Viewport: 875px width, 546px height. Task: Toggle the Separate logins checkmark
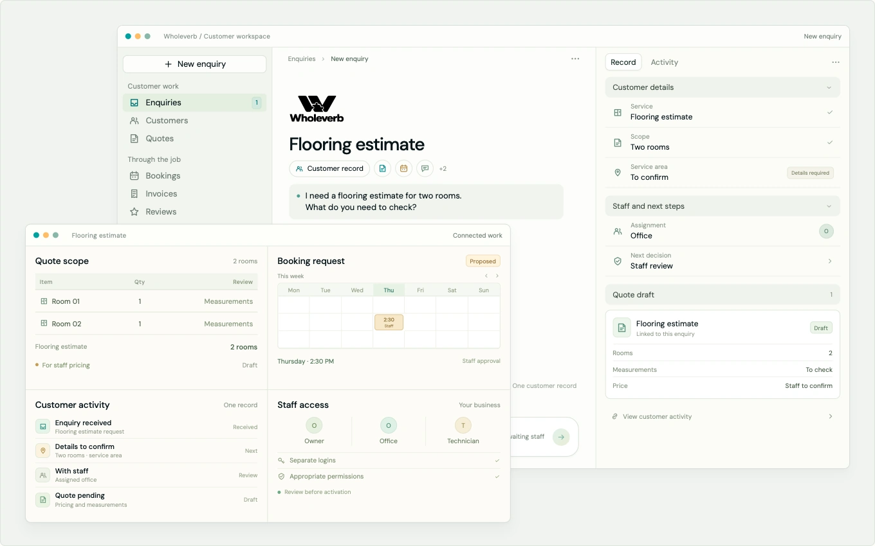click(x=497, y=461)
